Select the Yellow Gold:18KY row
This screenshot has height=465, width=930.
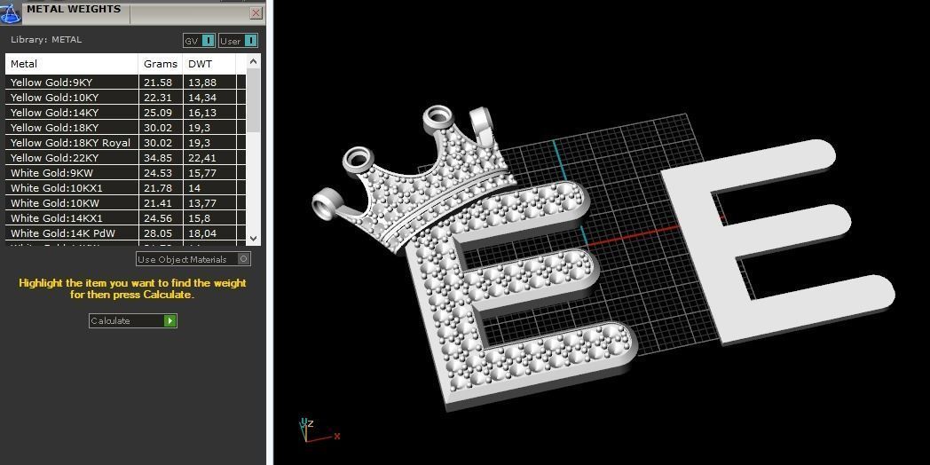click(125, 128)
